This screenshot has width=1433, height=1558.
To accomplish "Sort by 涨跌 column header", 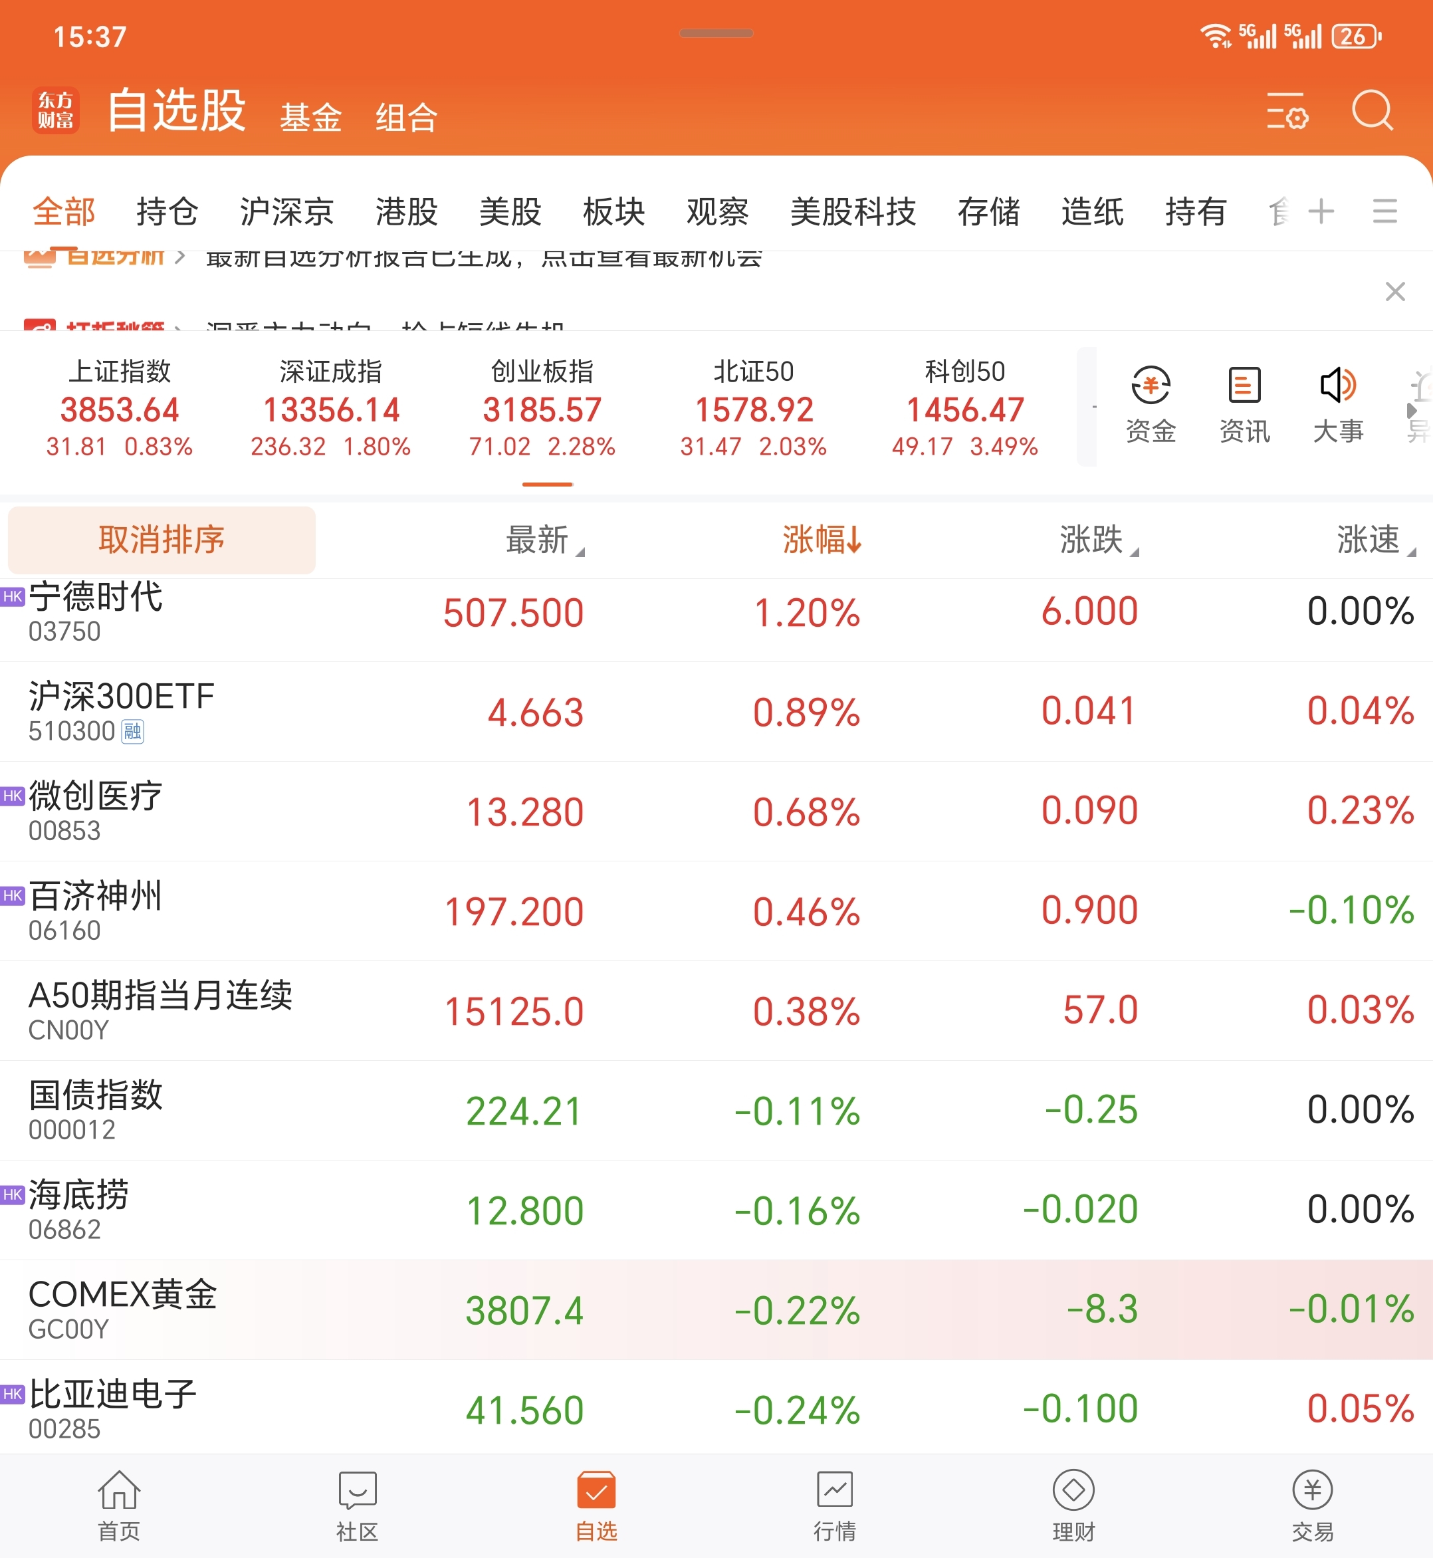I will (x=1099, y=539).
